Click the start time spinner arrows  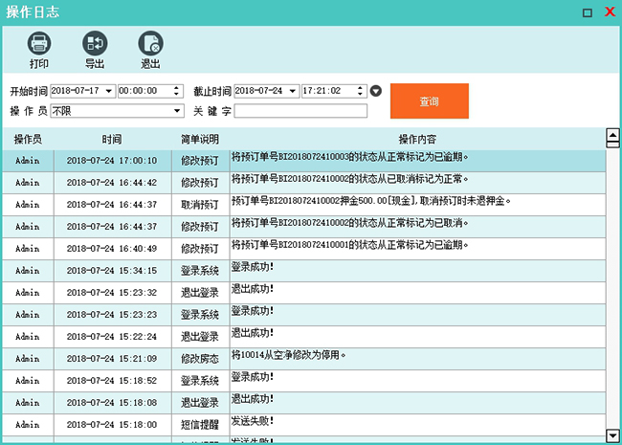pos(177,91)
